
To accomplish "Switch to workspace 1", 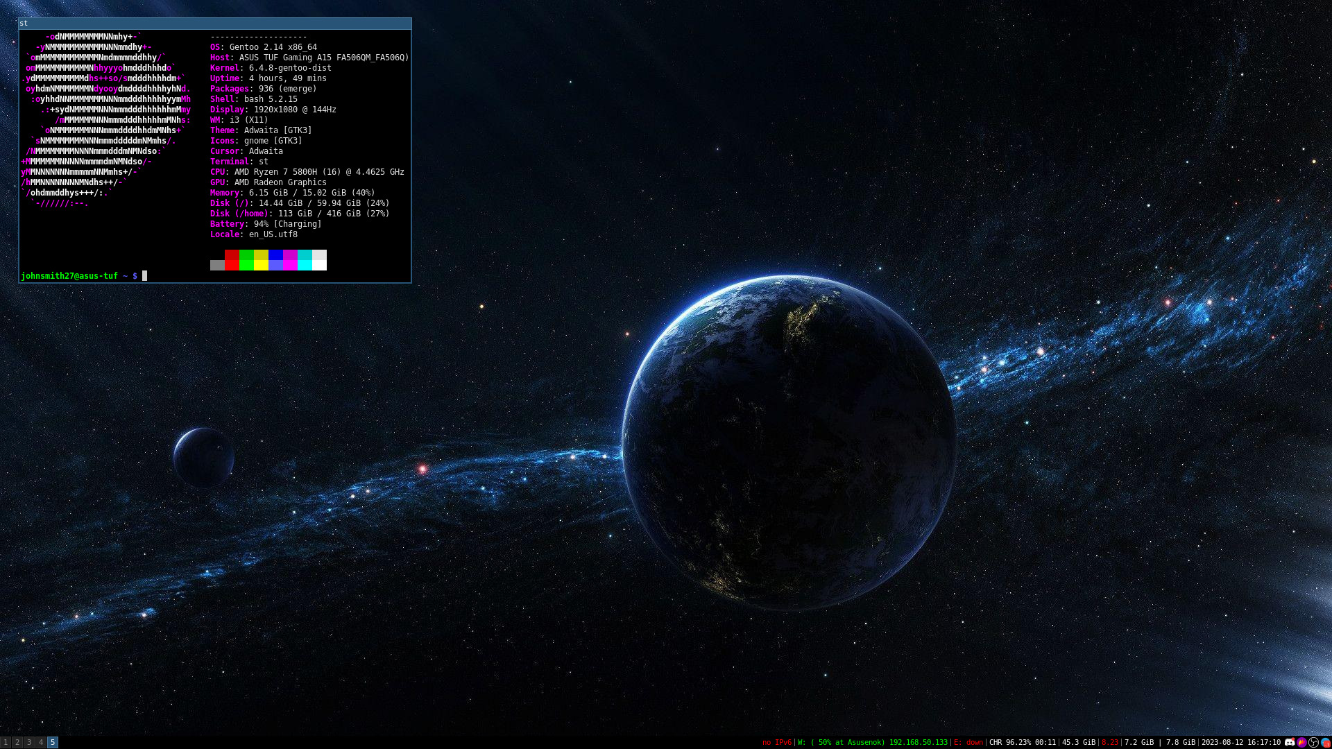I will pos(6,742).
